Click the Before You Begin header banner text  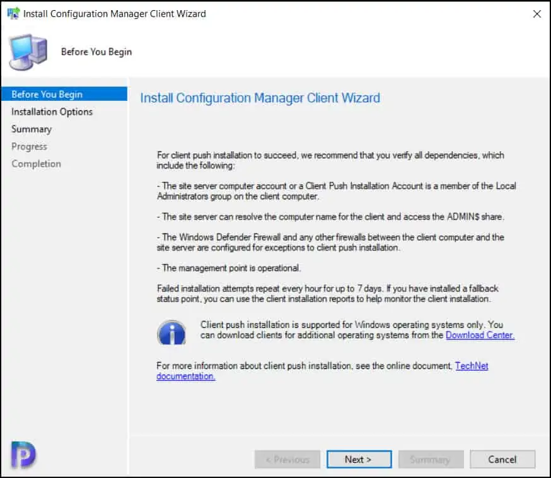(x=96, y=52)
